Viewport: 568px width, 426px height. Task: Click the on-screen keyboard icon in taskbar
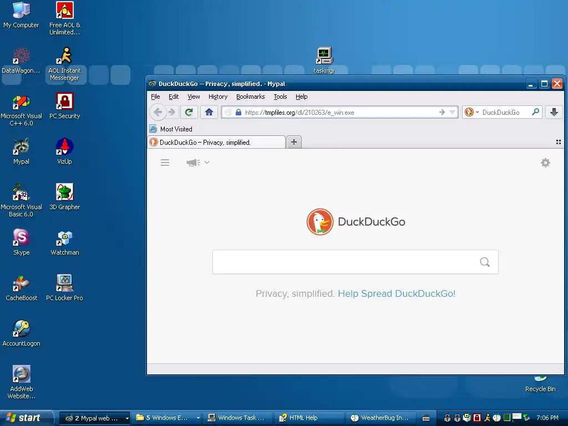click(x=426, y=418)
